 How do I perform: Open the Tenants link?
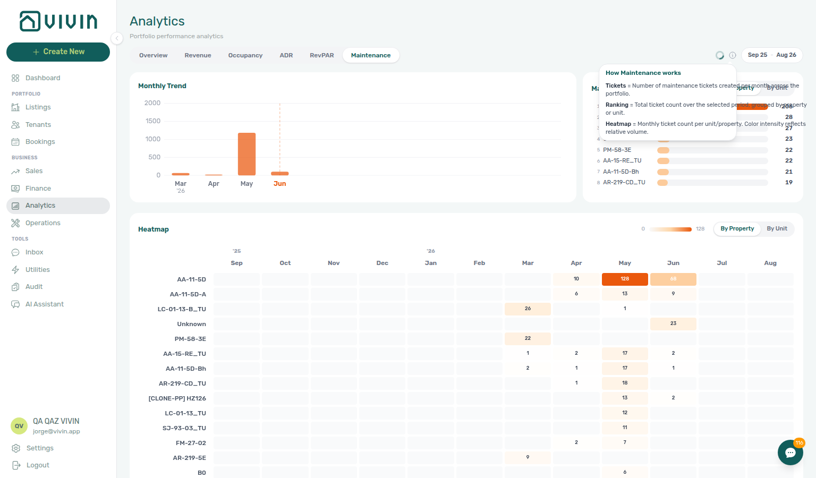58,125
